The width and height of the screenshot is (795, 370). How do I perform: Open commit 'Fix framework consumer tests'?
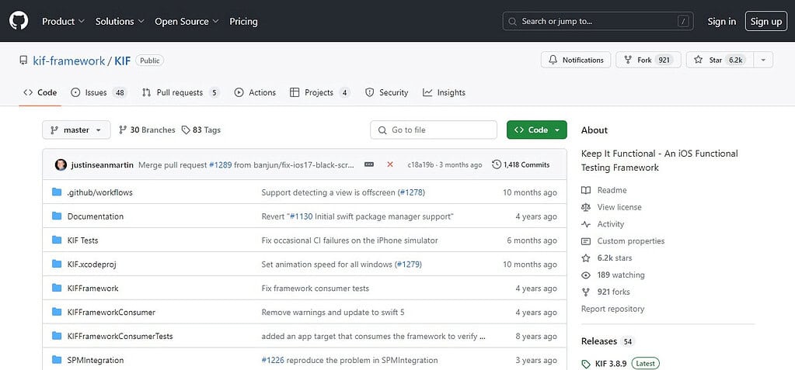tap(316, 288)
